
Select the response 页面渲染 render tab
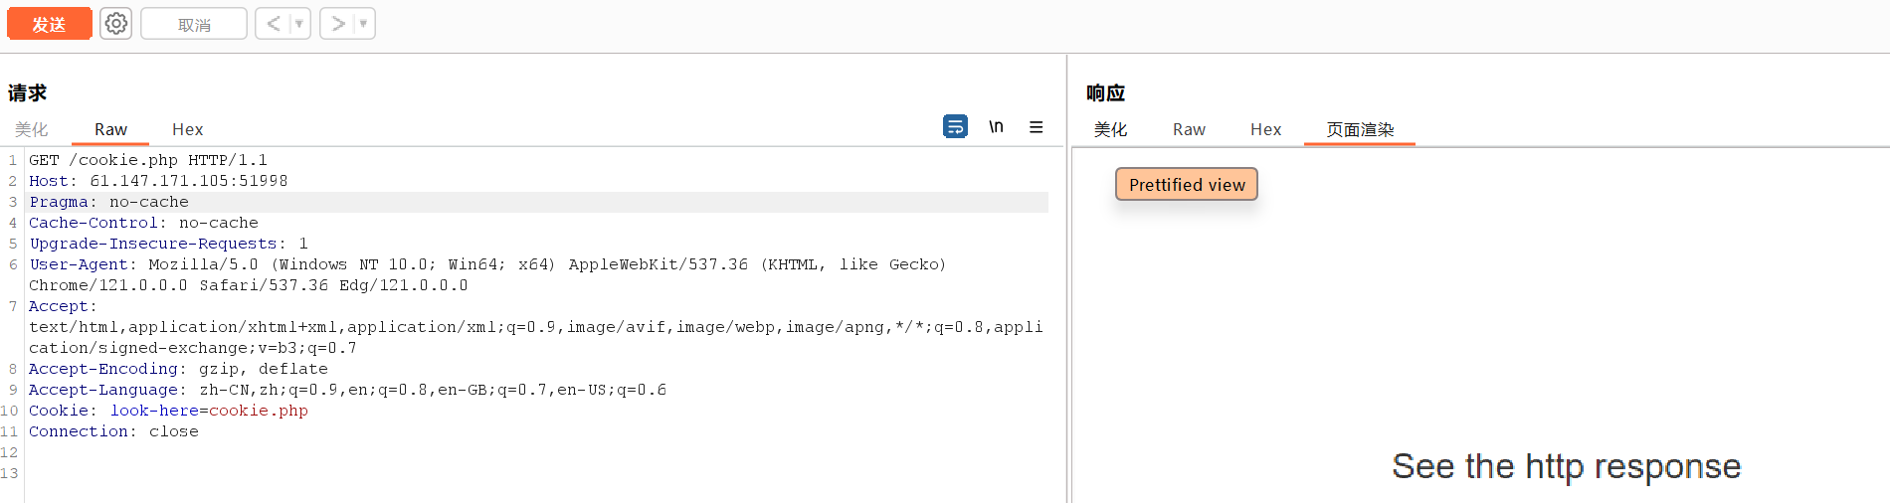tap(1360, 129)
